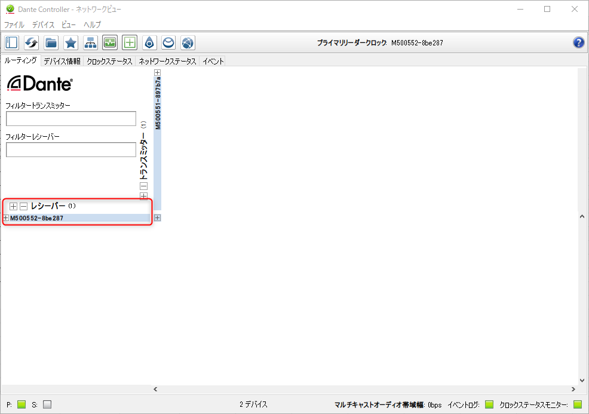Image resolution: width=589 pixels, height=414 pixels.
Task: Click the refresh arrows toolbar icon
Action: (x=31, y=42)
